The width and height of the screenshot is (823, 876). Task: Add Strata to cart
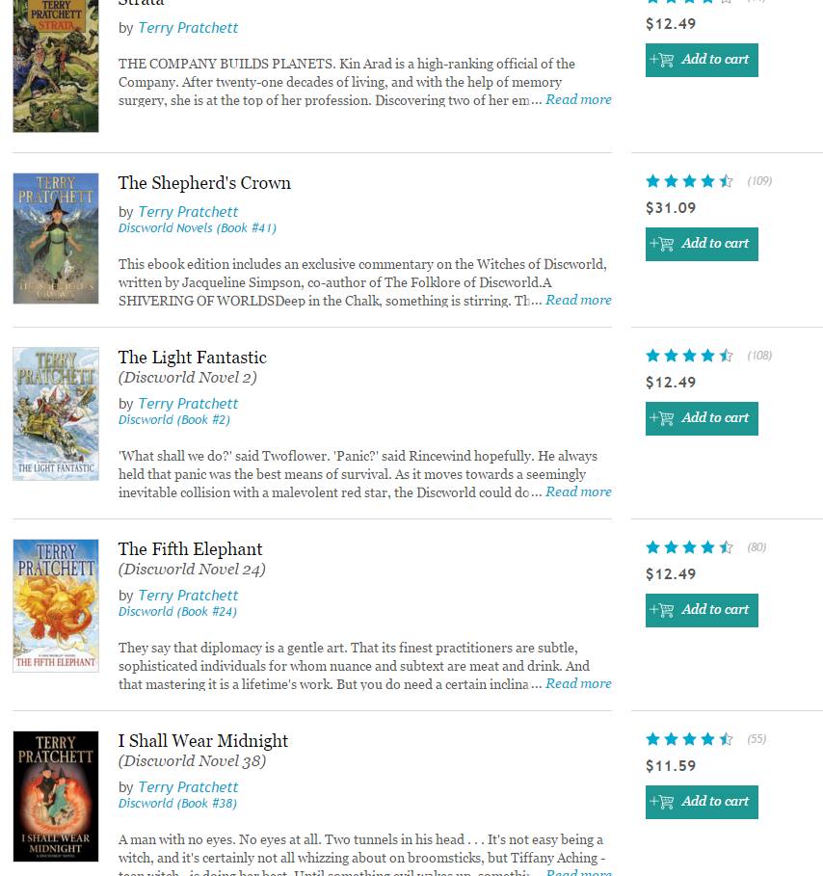click(x=702, y=60)
